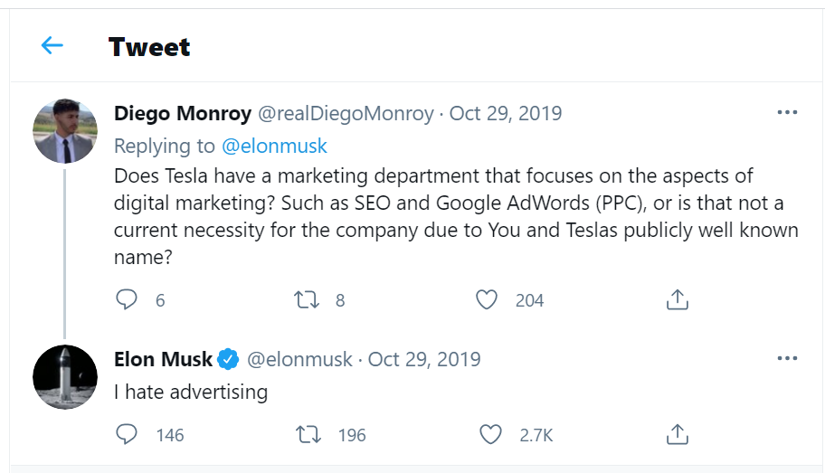Open the Diego Monroy profile name
Viewport: 825px width, 473px height.
tap(183, 113)
